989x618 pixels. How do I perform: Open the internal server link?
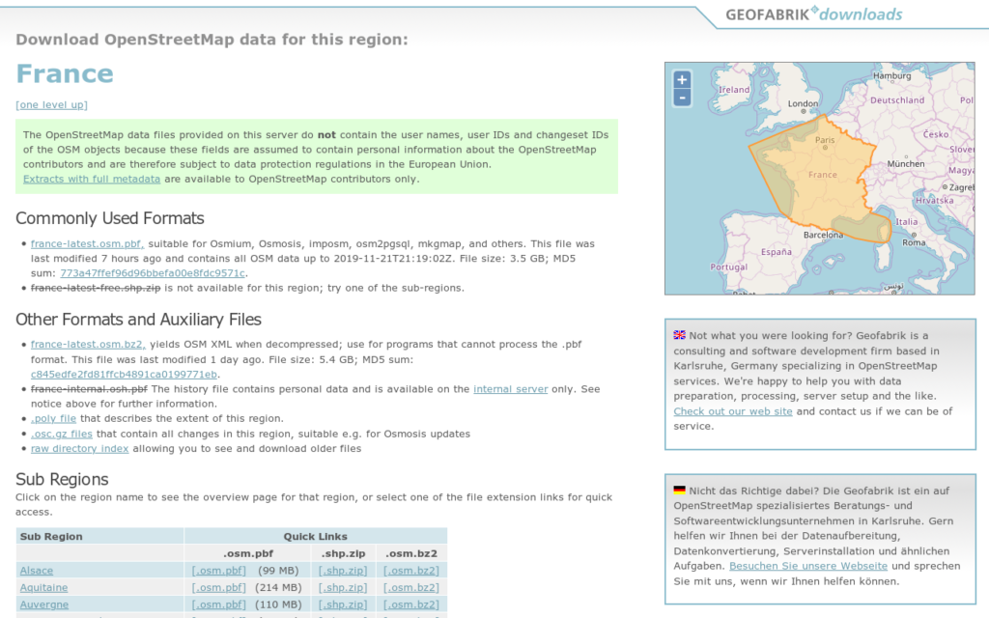pyautogui.click(x=510, y=389)
